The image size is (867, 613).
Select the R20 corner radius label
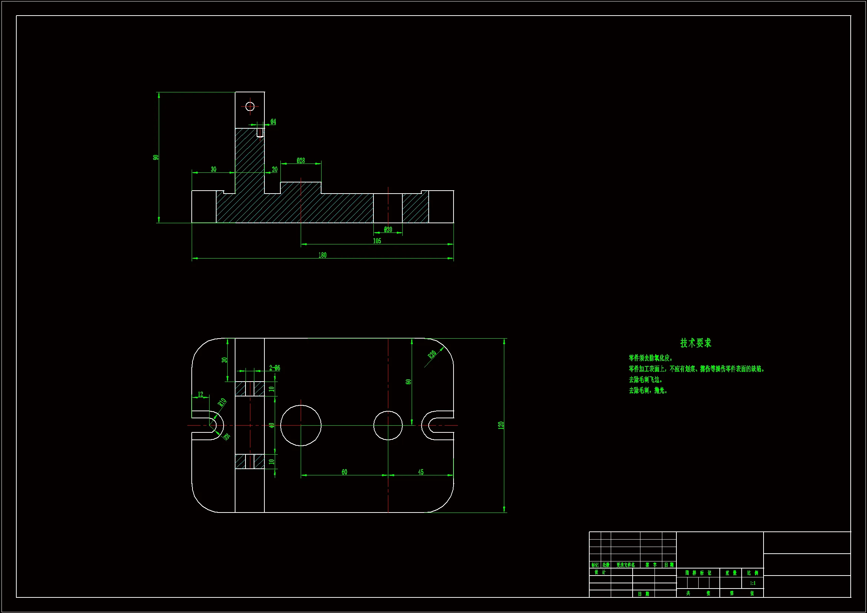point(432,354)
